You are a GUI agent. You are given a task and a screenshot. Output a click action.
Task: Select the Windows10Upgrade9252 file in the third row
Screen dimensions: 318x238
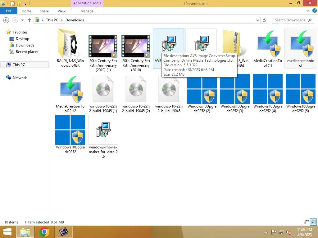tap(70, 134)
